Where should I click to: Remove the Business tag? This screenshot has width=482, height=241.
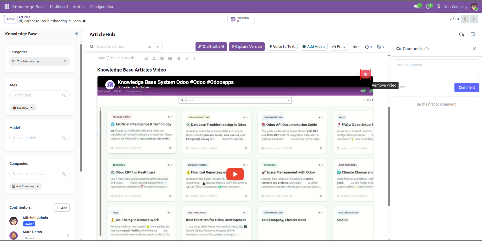(x=32, y=108)
